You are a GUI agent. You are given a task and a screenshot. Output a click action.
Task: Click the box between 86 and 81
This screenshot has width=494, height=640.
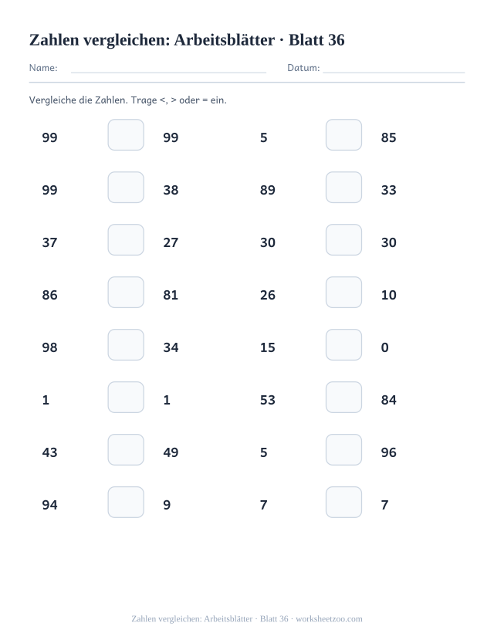click(x=126, y=293)
